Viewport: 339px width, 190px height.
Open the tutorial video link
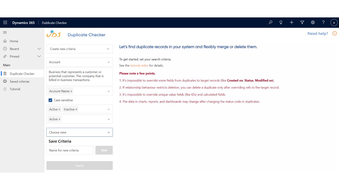pos(139,65)
